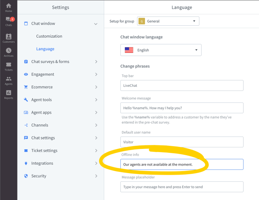
Task: Open the Agents icon
Action: click(x=8, y=80)
